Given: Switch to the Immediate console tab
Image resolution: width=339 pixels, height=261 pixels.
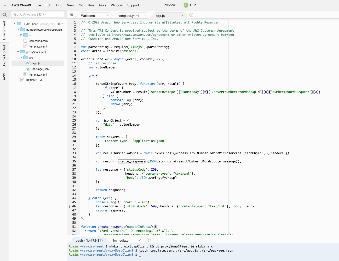Looking at the screenshot, I should point(121,241).
